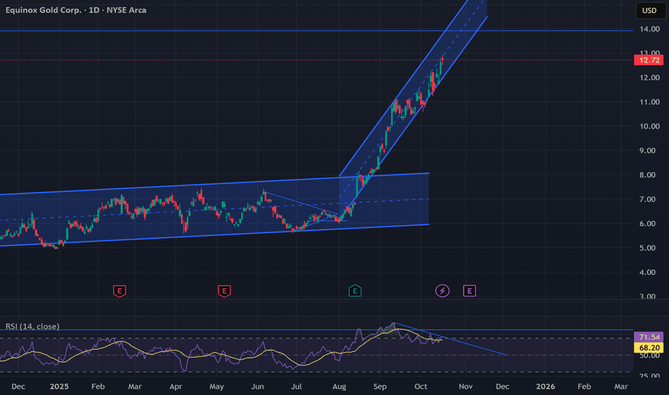The height and width of the screenshot is (395, 669).
Task: Click the Sep label on time axis
Action: point(380,386)
